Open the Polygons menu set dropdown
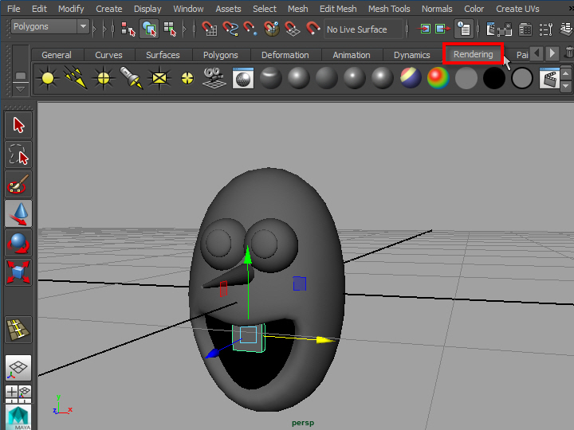Screen dimensions: 574x430 [49, 26]
